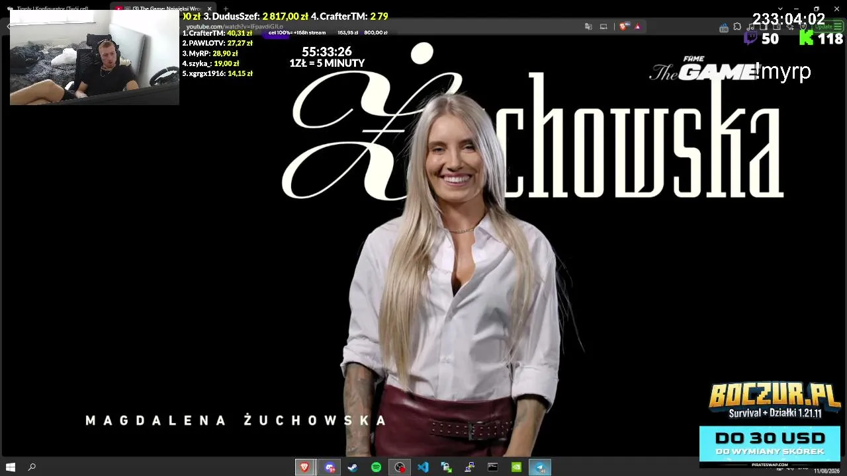Screen dimensions: 847x476
Task: Click donor row '1.CrafterTM: 40,31 zł'
Action: click(218, 33)
